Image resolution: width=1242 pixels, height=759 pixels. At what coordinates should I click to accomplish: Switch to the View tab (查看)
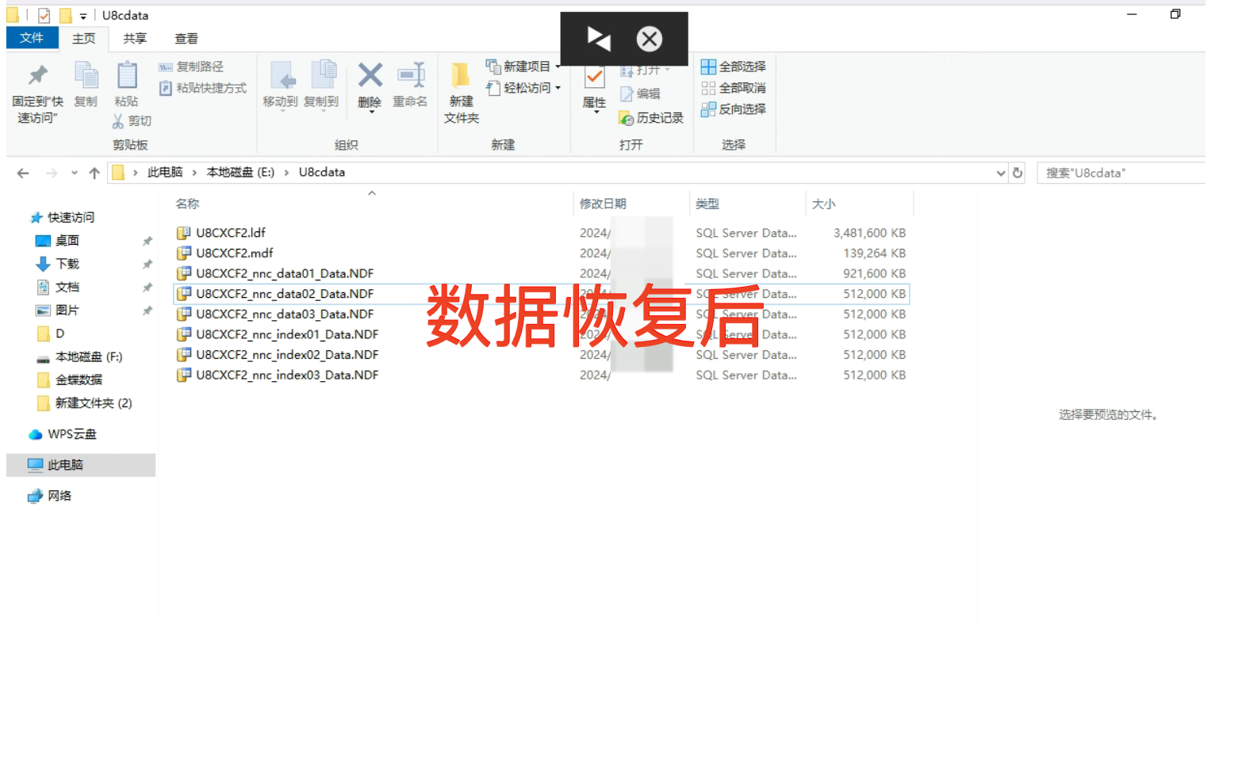[x=187, y=38]
